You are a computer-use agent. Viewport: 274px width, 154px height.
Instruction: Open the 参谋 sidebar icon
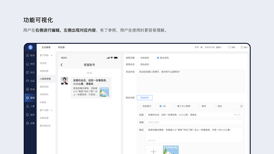[x=27, y=89]
